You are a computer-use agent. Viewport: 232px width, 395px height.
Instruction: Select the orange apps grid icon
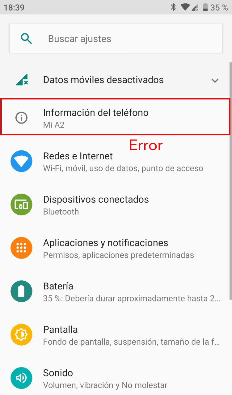[21, 248]
